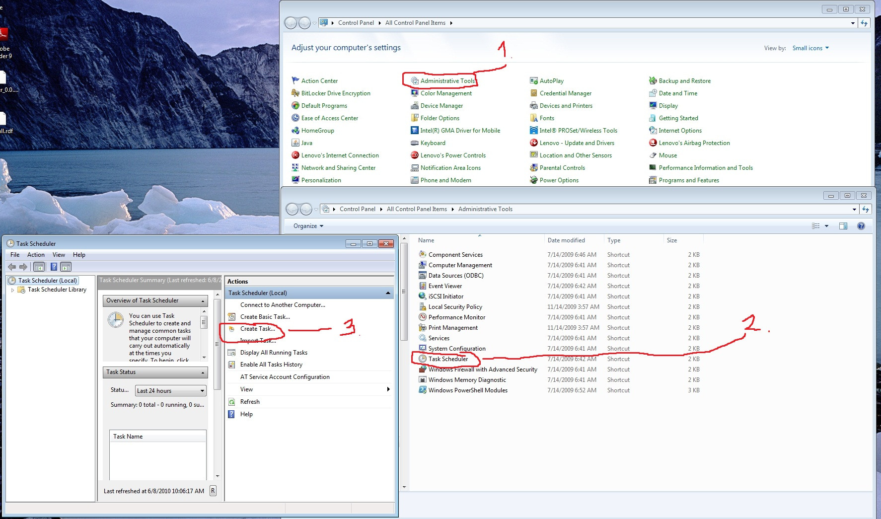Open the File menu in Task Scheduler
This screenshot has width=881, height=519.
15,255
